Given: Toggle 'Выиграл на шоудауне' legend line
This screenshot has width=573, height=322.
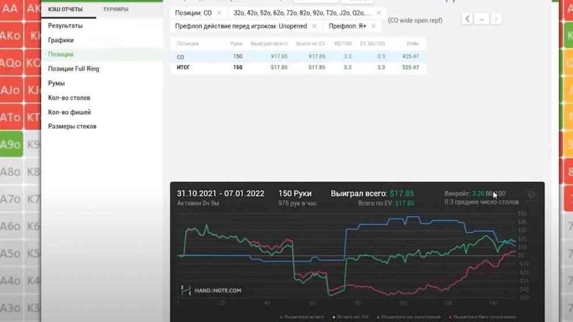Looking at the screenshot, I should coord(409,317).
